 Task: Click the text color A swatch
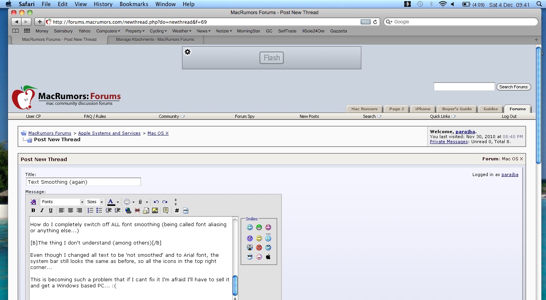(111, 202)
